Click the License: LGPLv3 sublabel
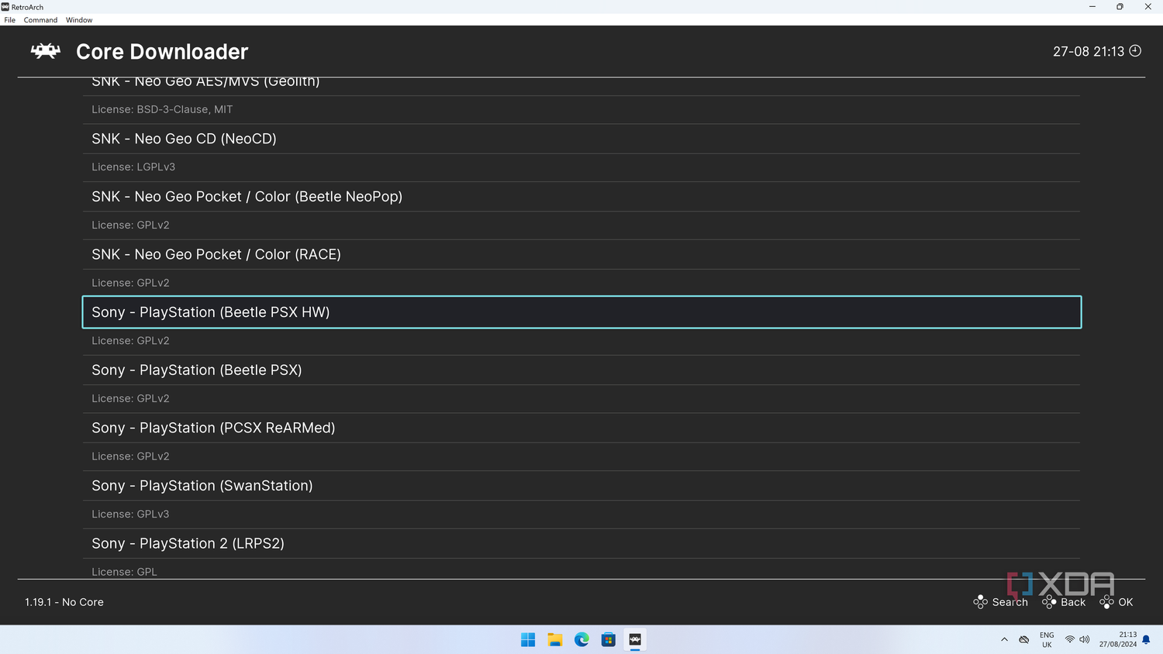Viewport: 1163px width, 654px height. click(x=133, y=167)
